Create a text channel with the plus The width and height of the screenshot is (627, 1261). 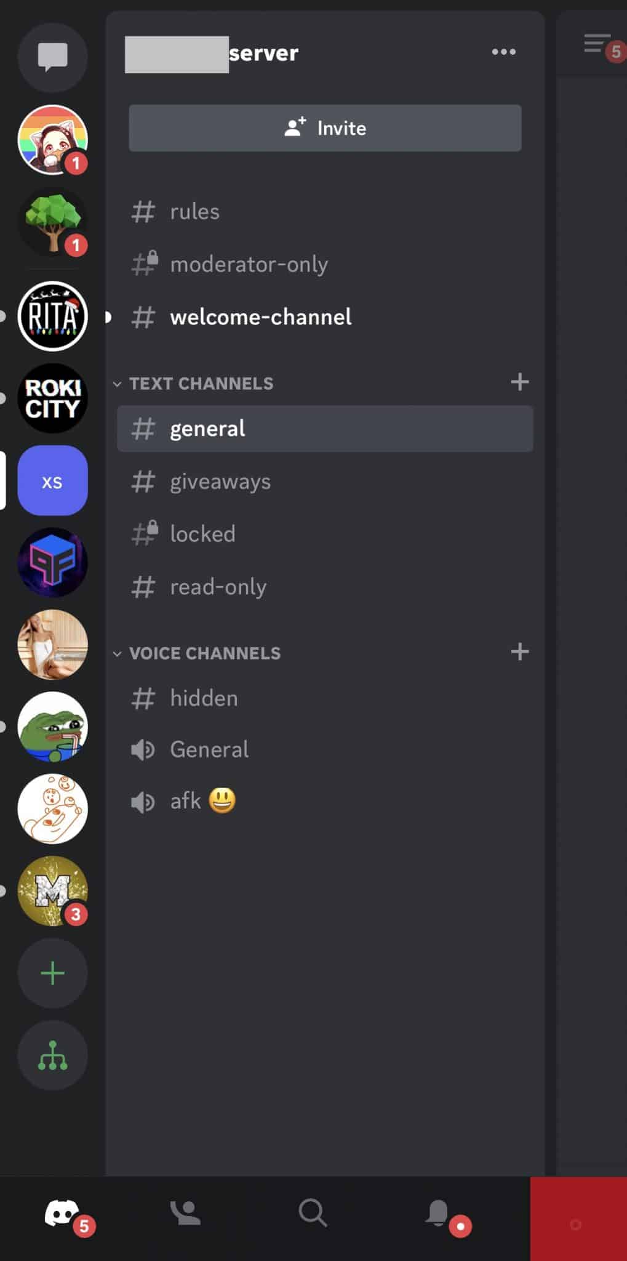(x=520, y=382)
